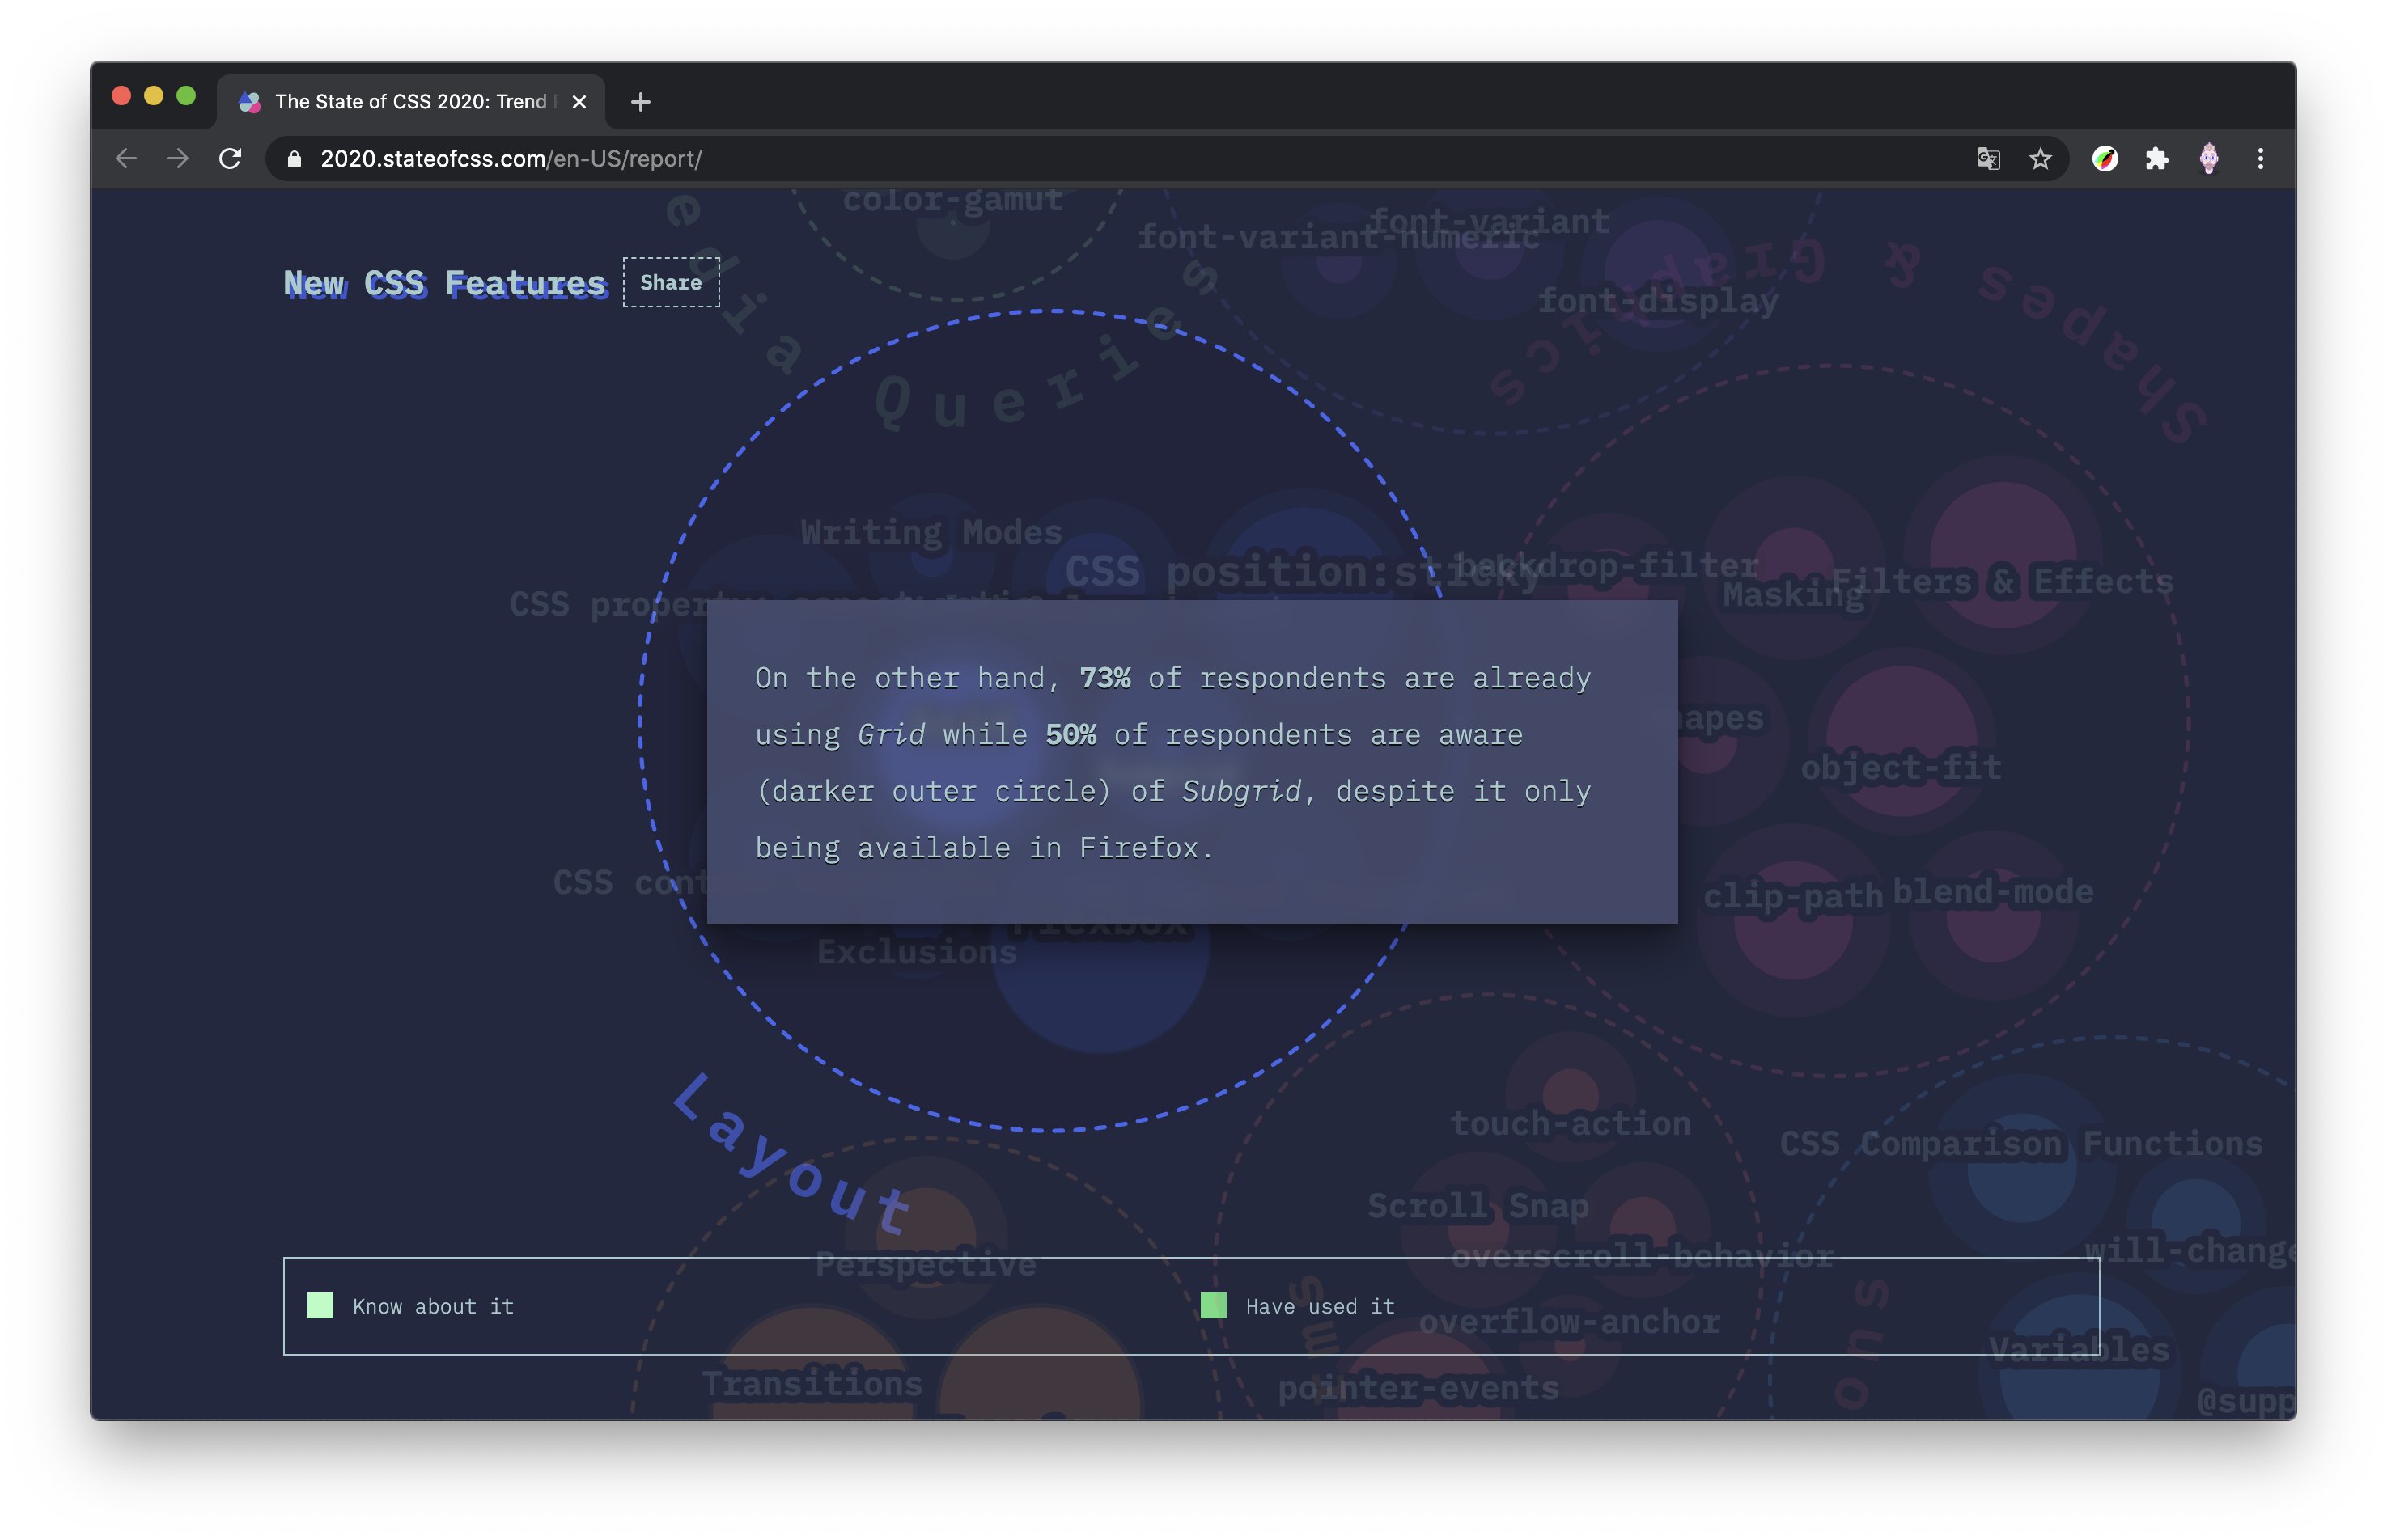Click the blend-mode bubble label

tap(1993, 891)
